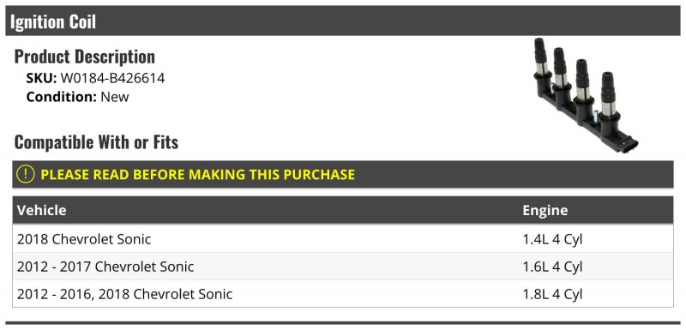
Task: Select the 2018 Chevrolet Sonic row
Action: tap(342, 239)
